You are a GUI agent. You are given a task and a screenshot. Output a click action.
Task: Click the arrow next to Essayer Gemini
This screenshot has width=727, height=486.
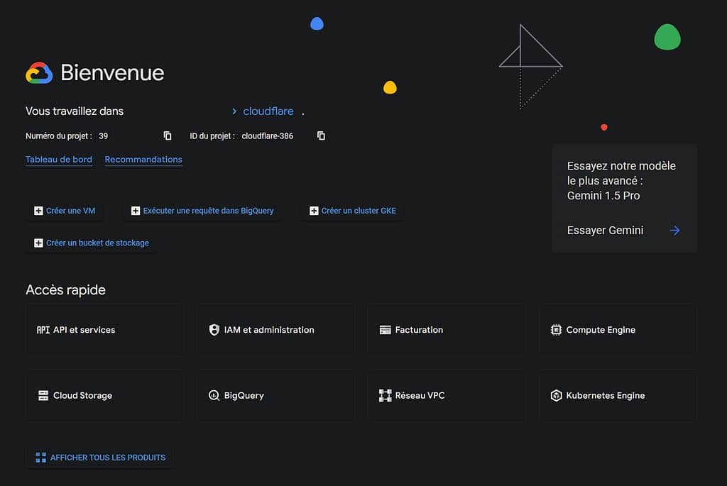(674, 231)
